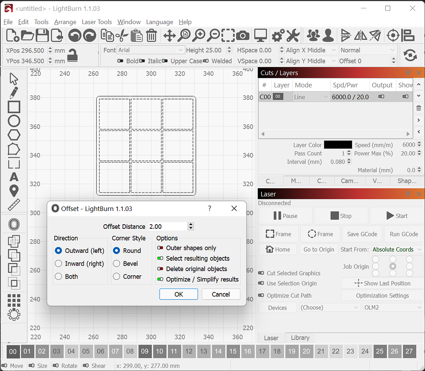Image resolution: width=425 pixels, height=371 pixels.
Task: Click the Save GCode button
Action: coord(361,234)
